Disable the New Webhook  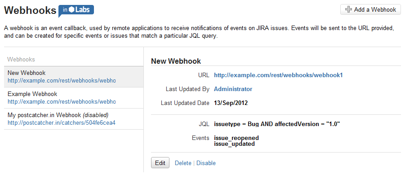click(206, 163)
